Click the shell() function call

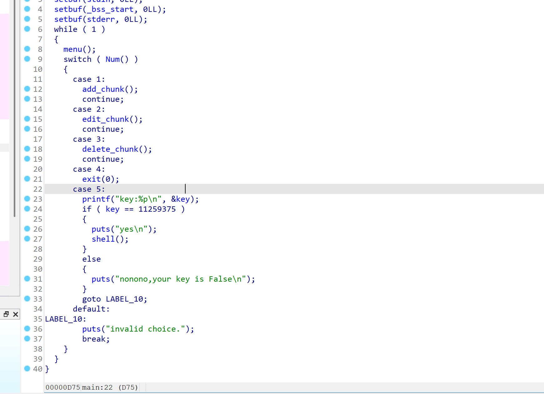103,239
